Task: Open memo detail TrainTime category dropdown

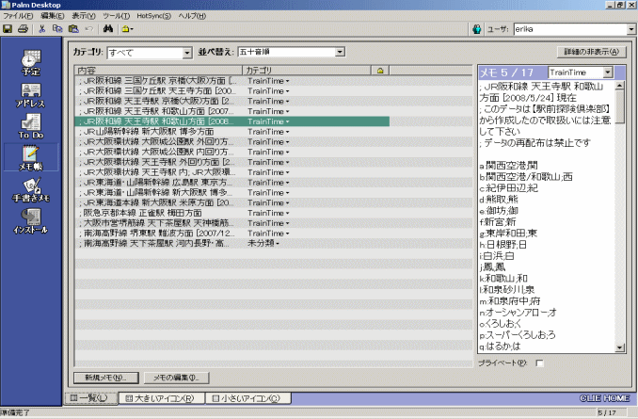Action: point(608,73)
